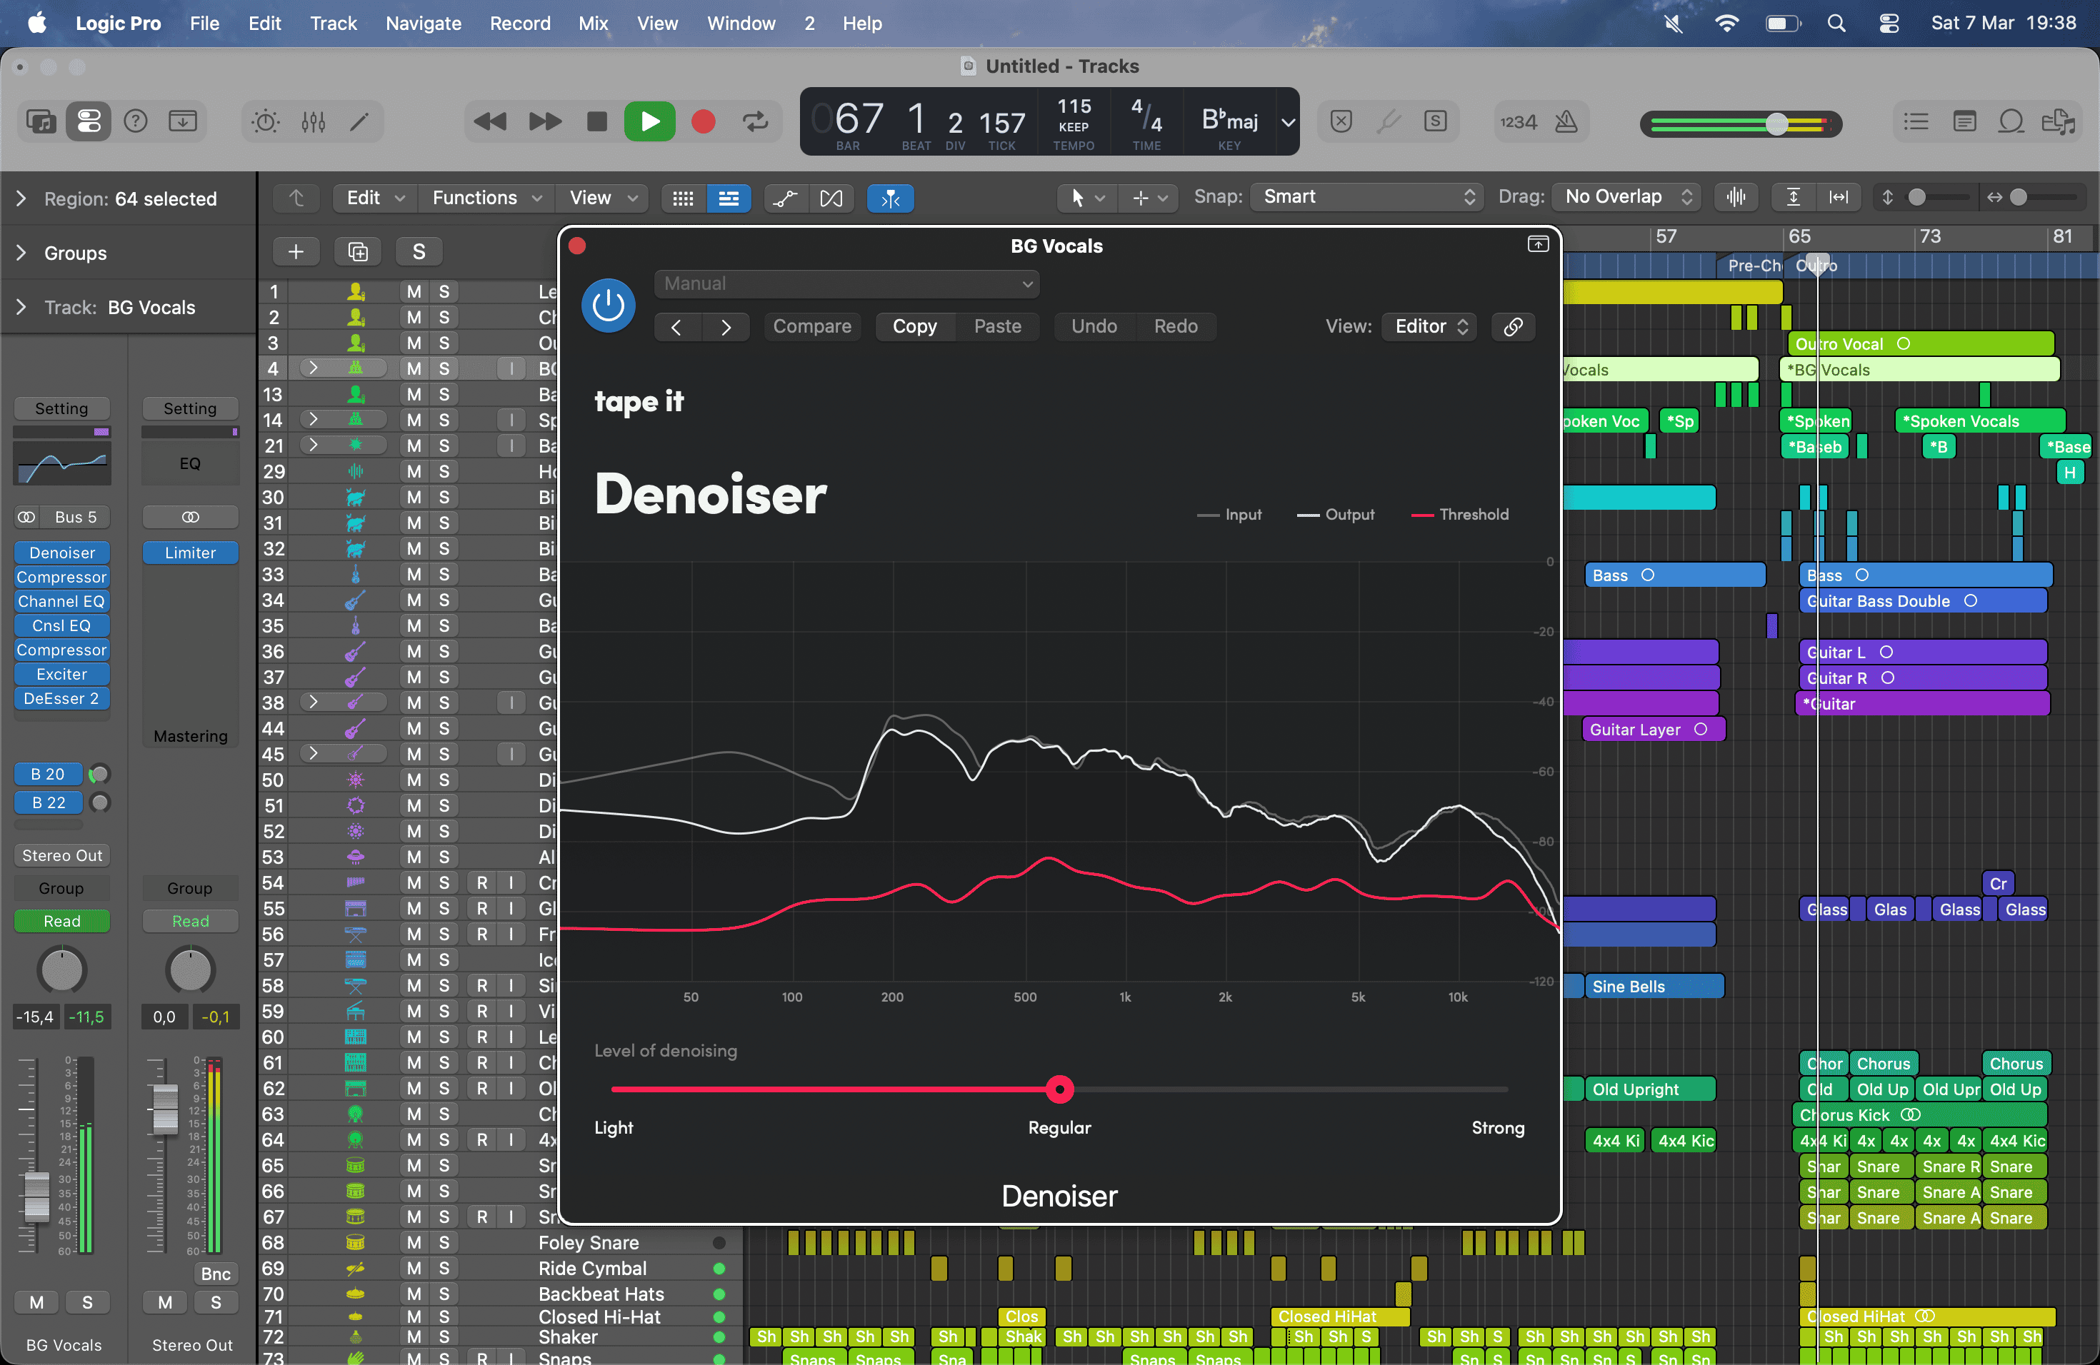Open the Manual preset dropdown in Denoiser
This screenshot has height=1365, width=2100.
pos(845,284)
